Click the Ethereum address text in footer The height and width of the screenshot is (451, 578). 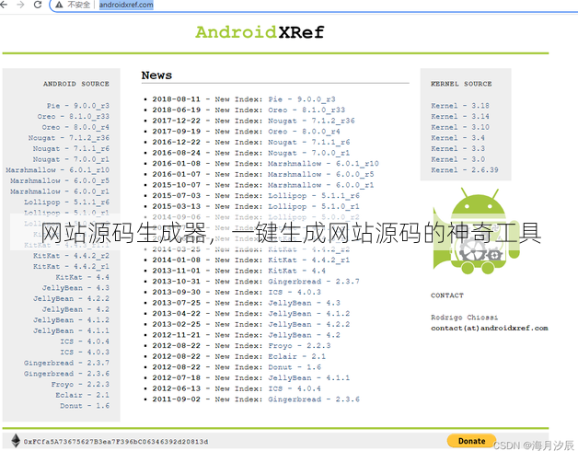tap(116, 442)
